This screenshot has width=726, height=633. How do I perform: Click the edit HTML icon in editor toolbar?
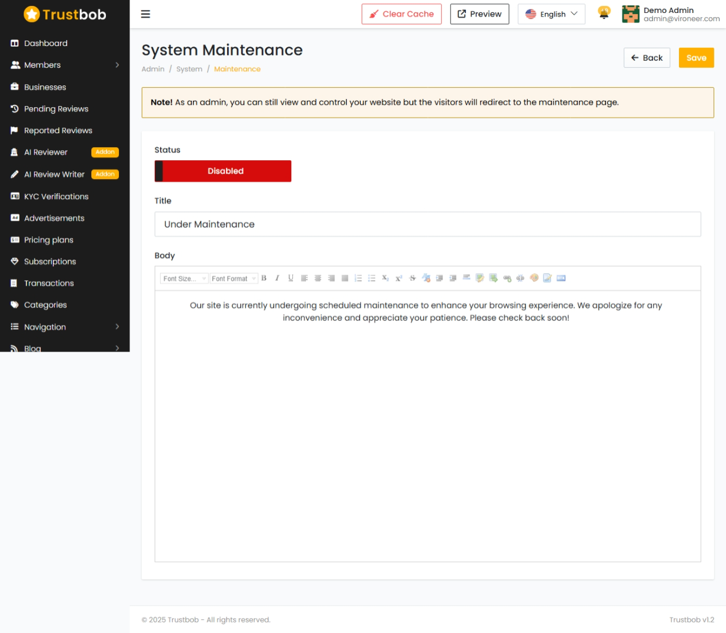pyautogui.click(x=561, y=278)
